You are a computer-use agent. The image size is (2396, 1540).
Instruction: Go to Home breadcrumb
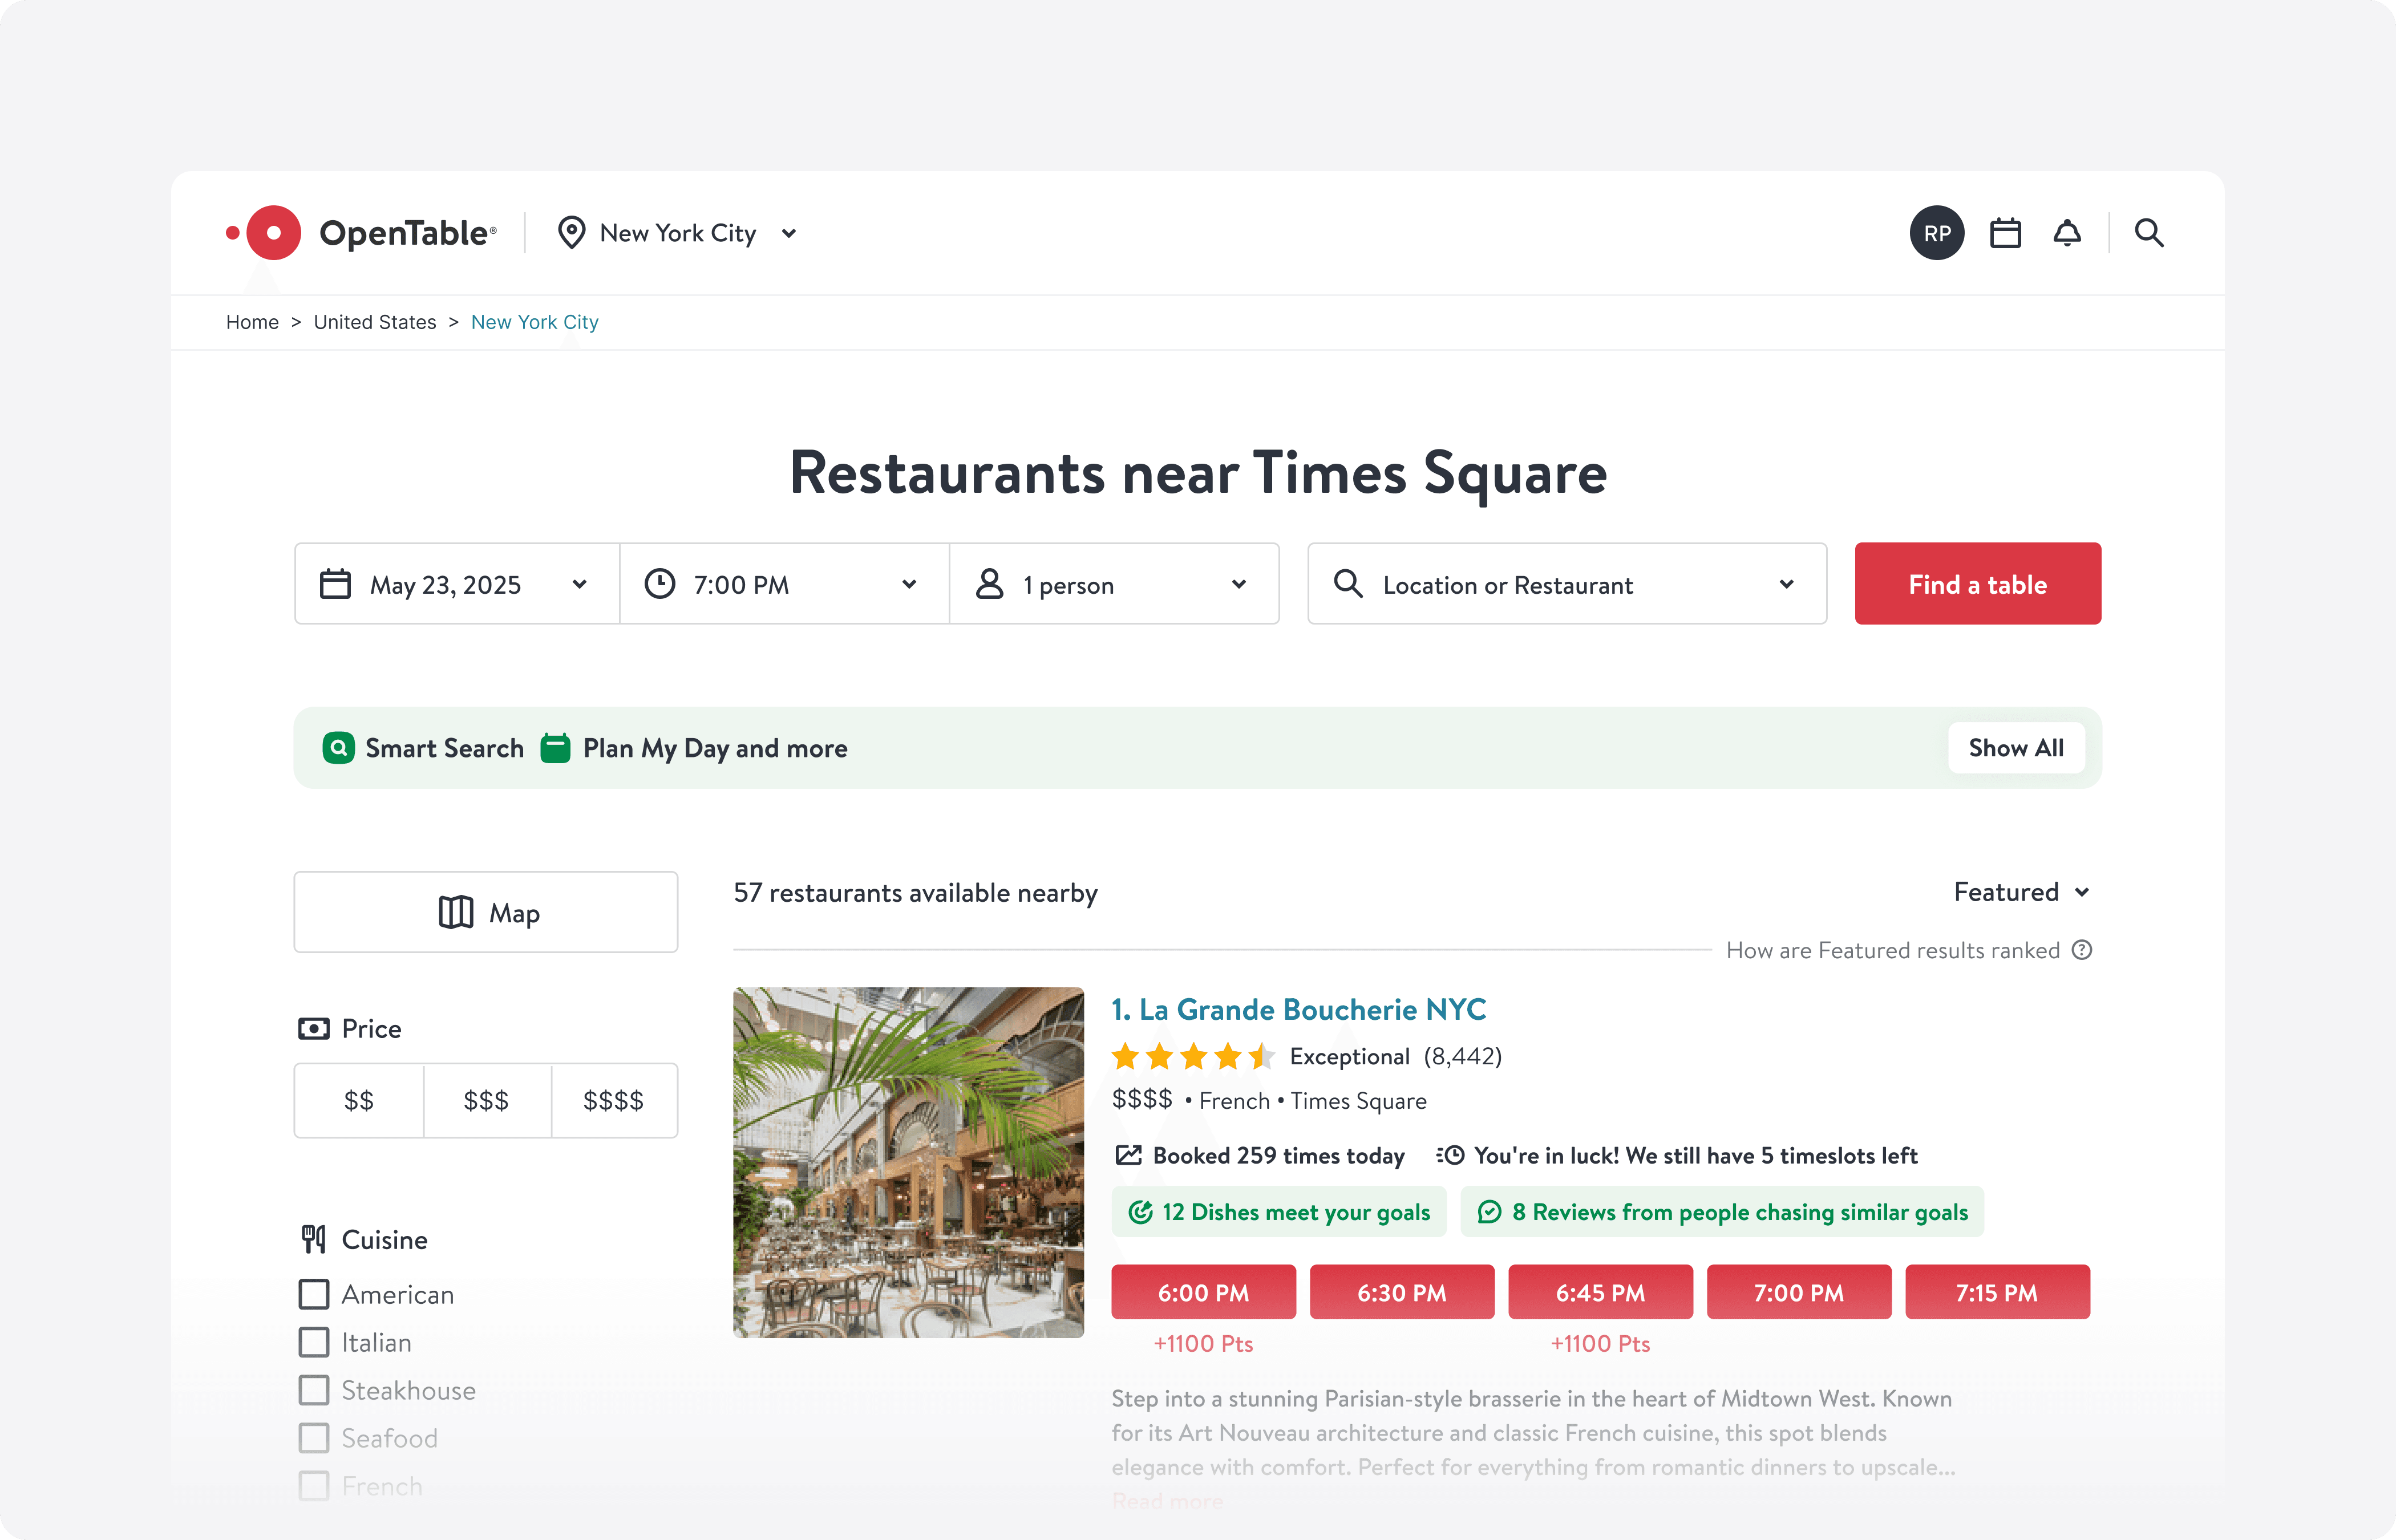[x=252, y=322]
